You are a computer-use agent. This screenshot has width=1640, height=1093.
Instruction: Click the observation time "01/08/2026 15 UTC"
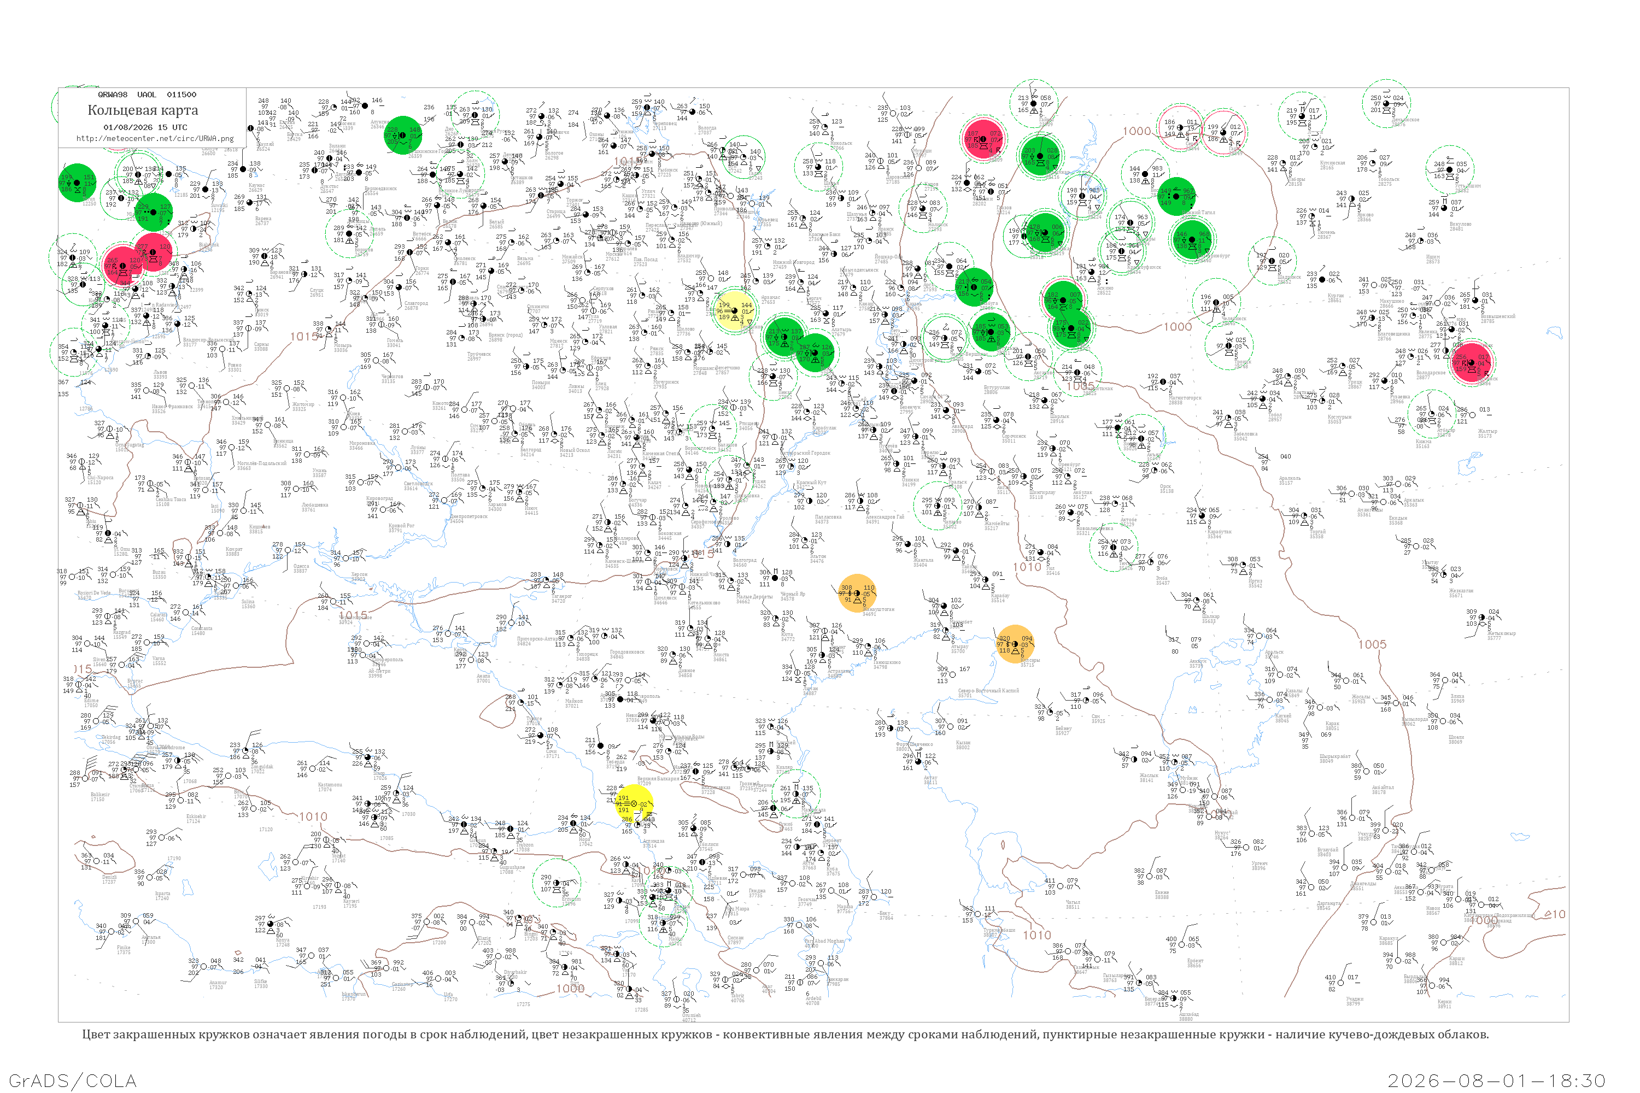click(145, 127)
